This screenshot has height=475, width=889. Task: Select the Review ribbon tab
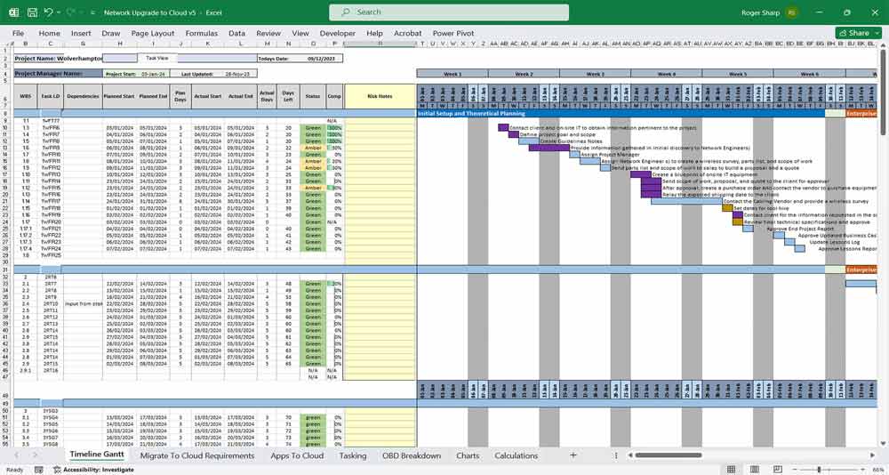(x=268, y=34)
